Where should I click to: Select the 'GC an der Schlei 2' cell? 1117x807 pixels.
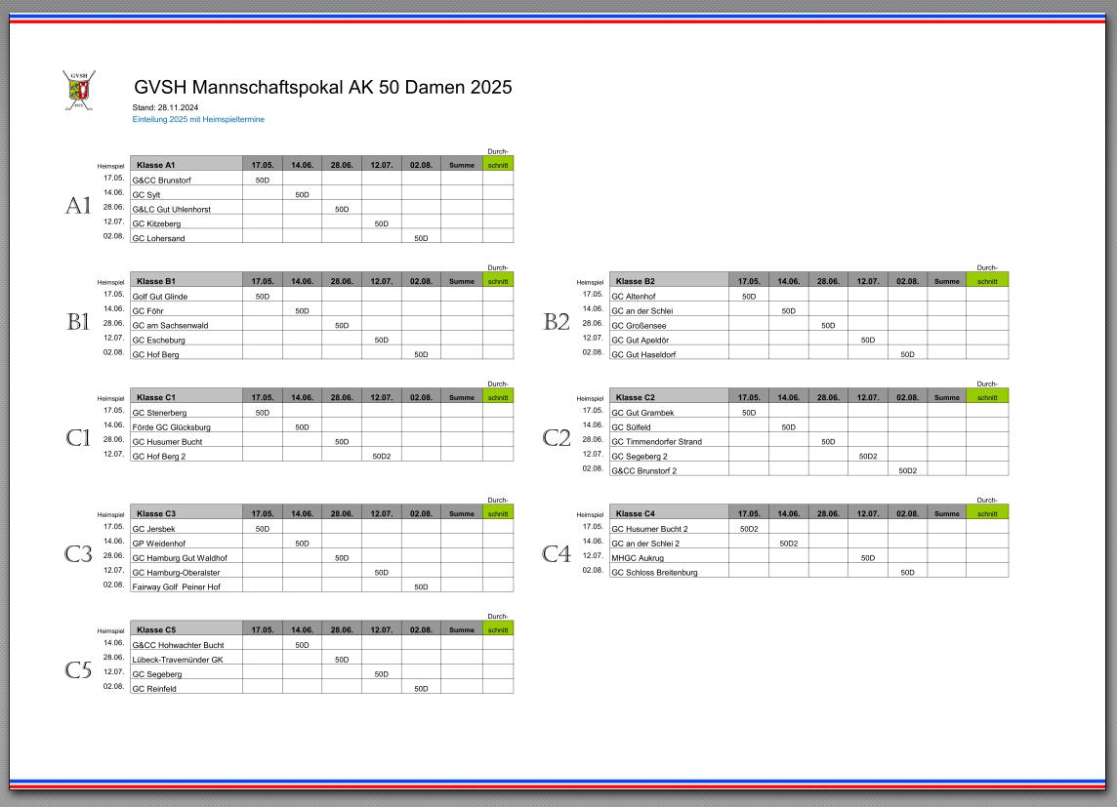670,543
